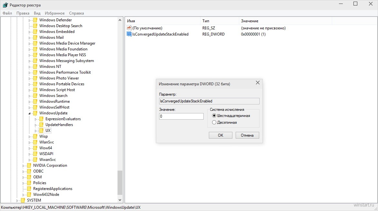378x211 pixels.
Task: Expand the Windows Media Foundation node
Action: click(x=29, y=49)
